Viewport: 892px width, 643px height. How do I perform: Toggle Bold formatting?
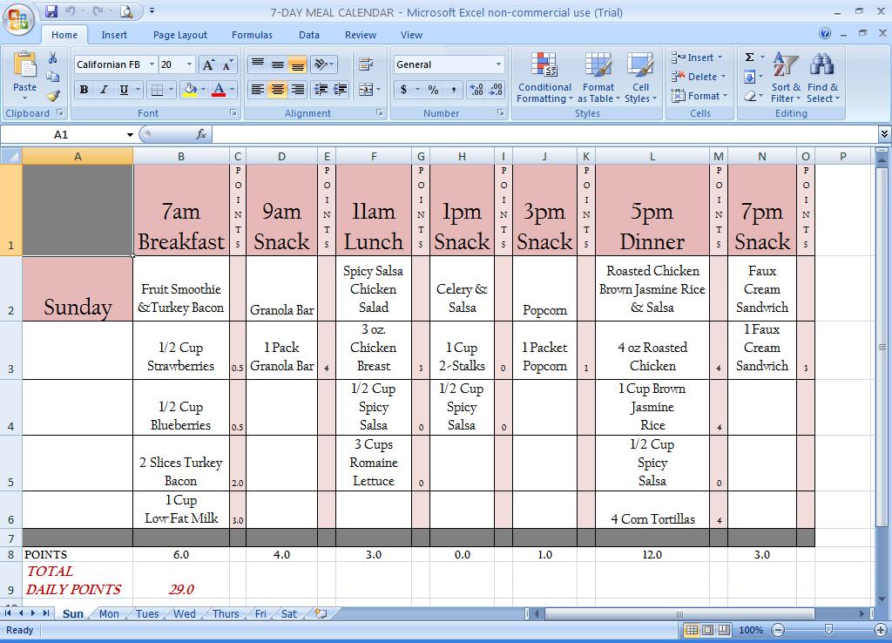click(x=84, y=90)
